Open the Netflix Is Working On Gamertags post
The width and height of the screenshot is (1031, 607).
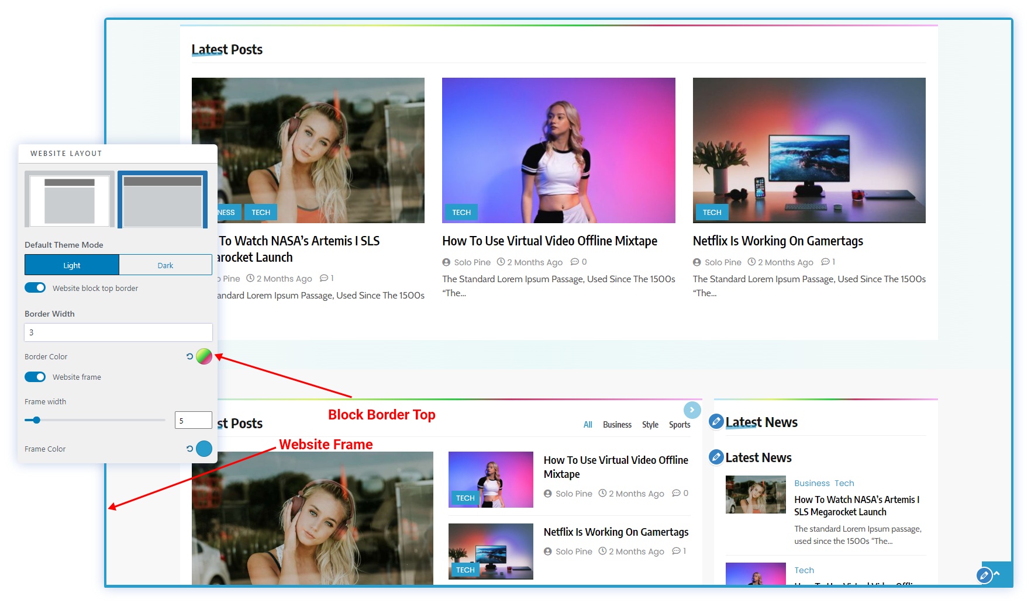[x=777, y=241]
